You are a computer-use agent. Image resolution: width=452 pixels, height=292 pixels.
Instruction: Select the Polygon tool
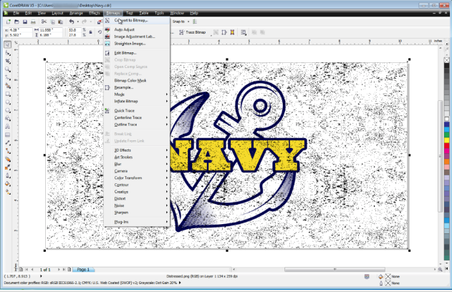[8, 110]
